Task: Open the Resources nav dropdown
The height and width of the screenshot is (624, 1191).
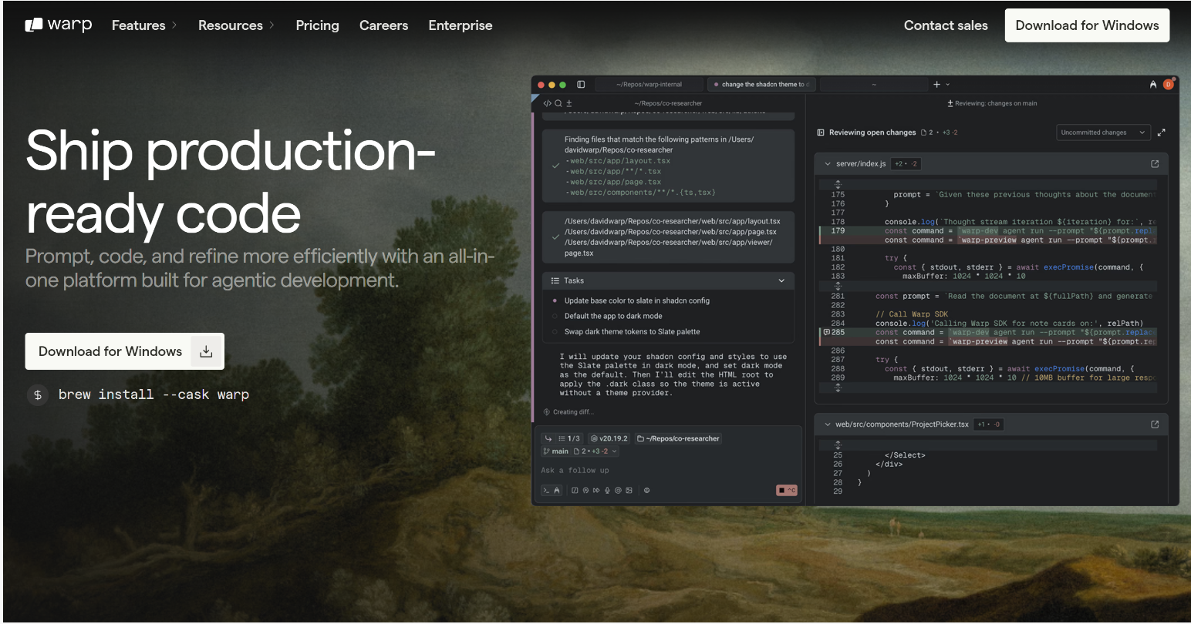Action: click(236, 25)
